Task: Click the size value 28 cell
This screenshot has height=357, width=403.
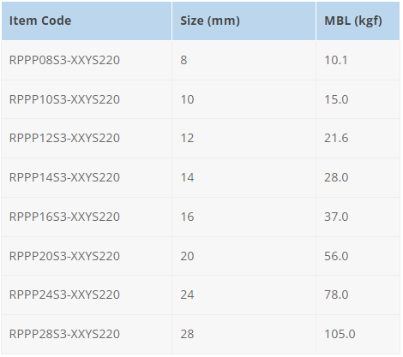Action: pyautogui.click(x=244, y=334)
